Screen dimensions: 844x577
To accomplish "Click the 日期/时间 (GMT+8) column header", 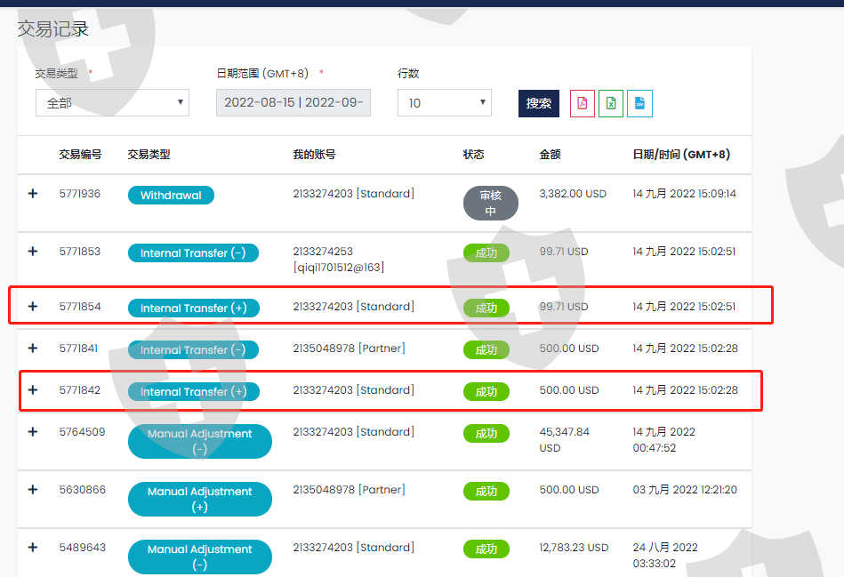I will 681,155.
